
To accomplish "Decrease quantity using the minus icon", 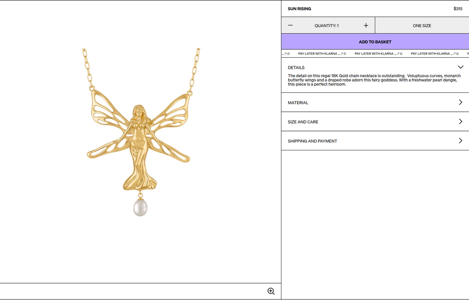I will pos(290,26).
